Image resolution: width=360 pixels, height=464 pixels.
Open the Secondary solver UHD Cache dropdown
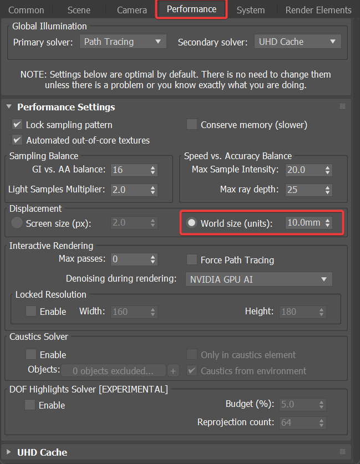pyautogui.click(x=297, y=42)
